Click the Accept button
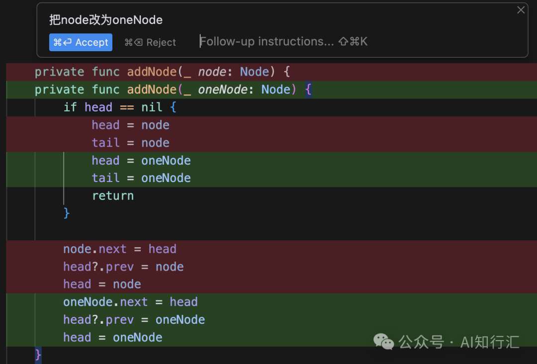Viewport: 537px width, 364px height. click(x=81, y=42)
